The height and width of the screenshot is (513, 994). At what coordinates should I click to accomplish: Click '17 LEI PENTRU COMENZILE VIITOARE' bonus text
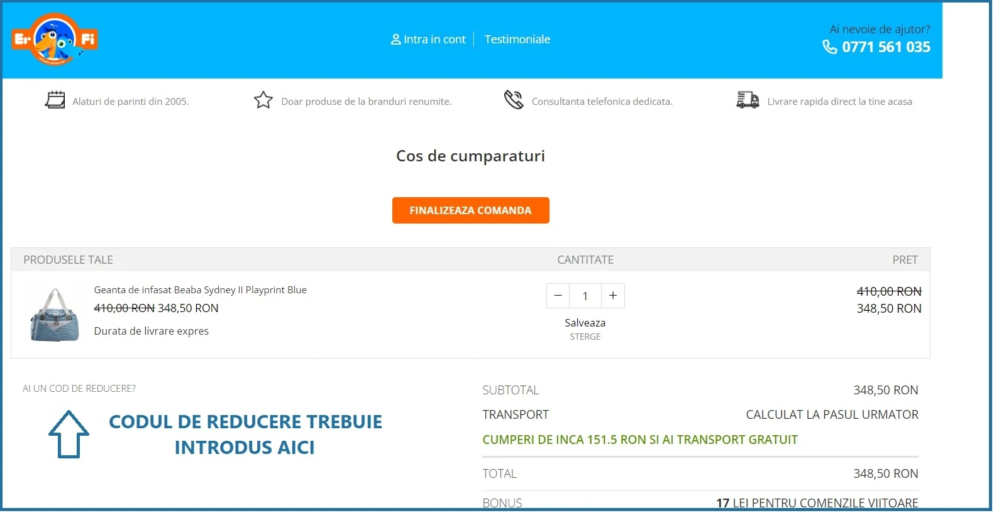tap(817, 503)
